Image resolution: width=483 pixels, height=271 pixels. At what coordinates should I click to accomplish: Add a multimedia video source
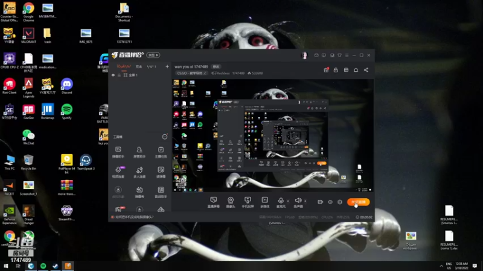[265, 202]
